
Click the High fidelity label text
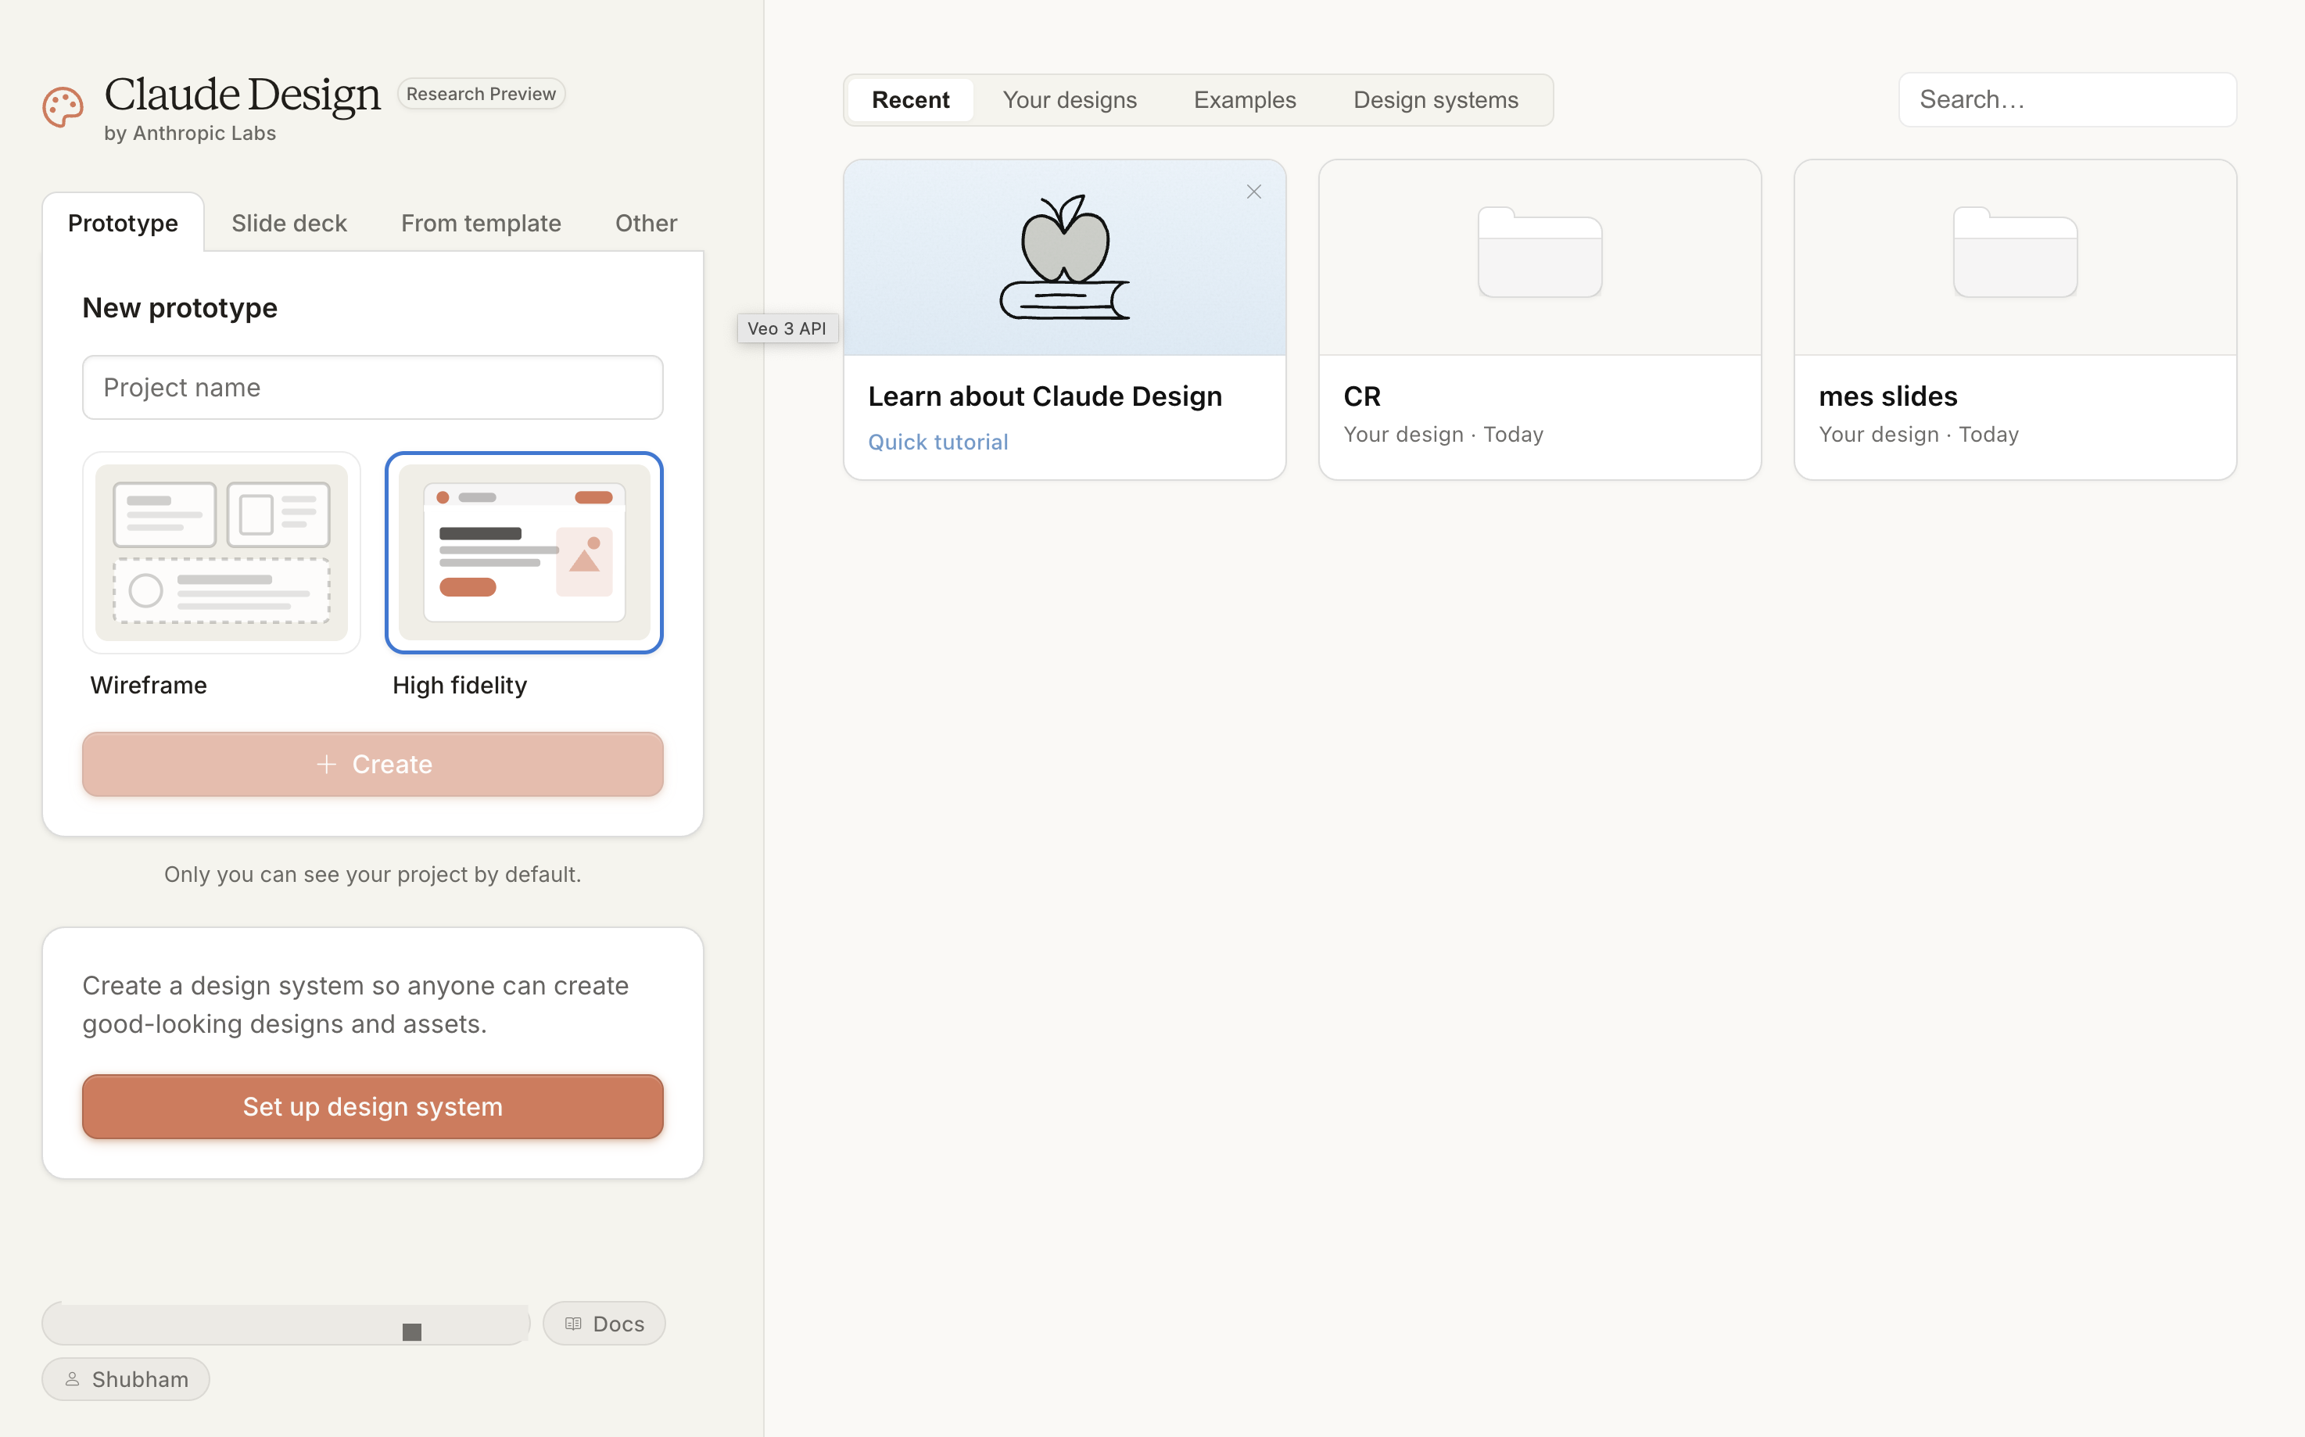[x=459, y=685]
